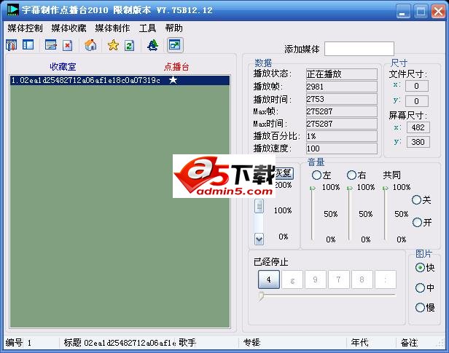Image resolution: width=449 pixels, height=353 pixels.
Task: Open the 帮助 menu
Action: (x=173, y=28)
